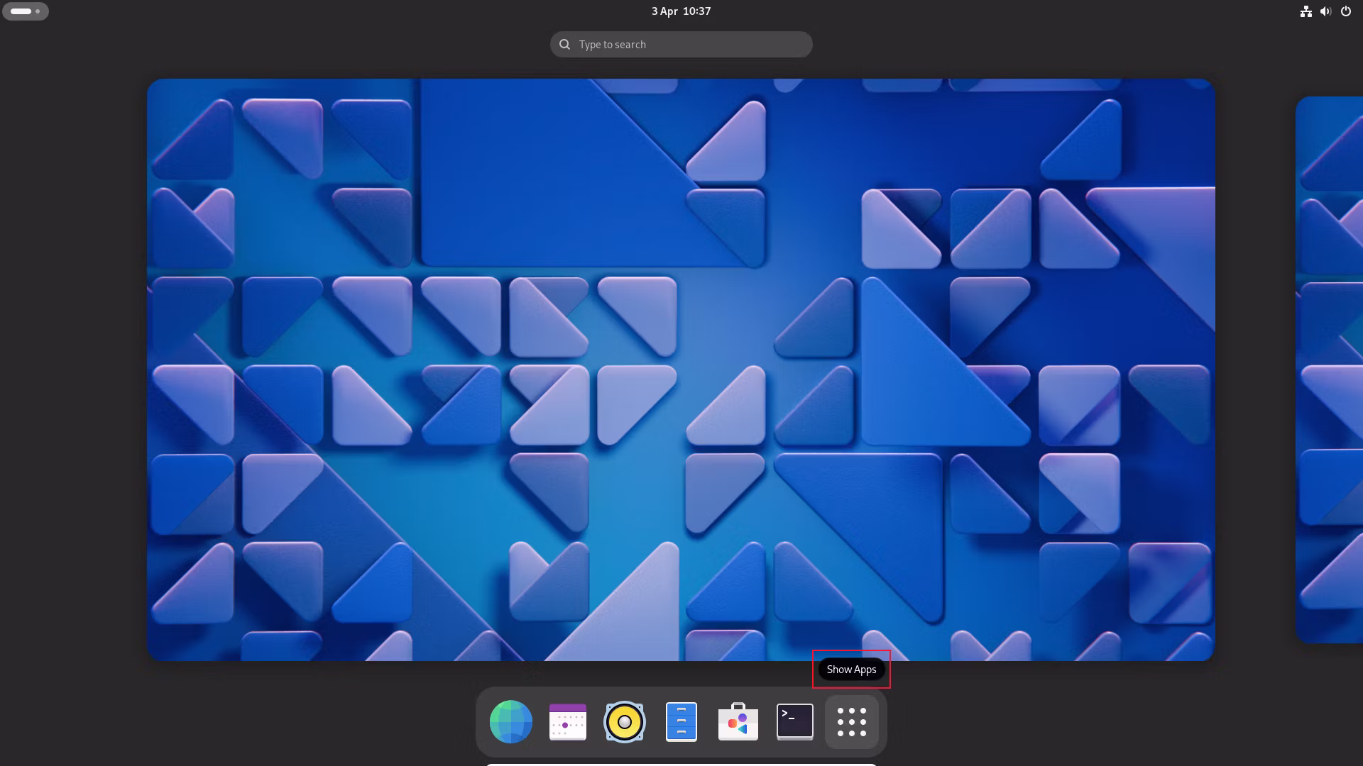The height and width of the screenshot is (766, 1363).
Task: Click the 10:37 time in top bar
Action: [696, 11]
